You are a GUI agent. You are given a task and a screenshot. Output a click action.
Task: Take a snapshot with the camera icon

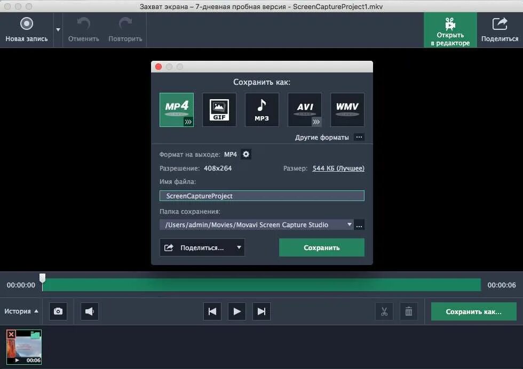[x=58, y=311]
